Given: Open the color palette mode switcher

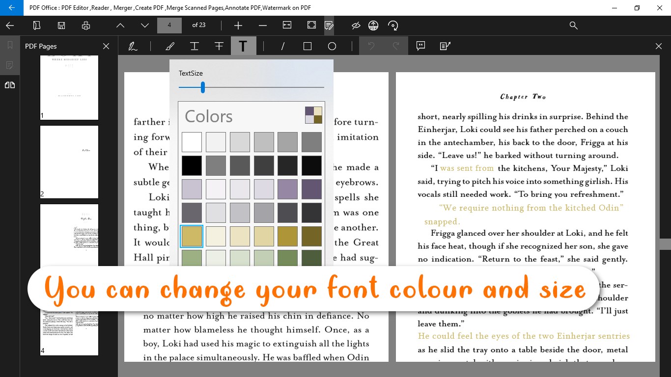Looking at the screenshot, I should click(313, 115).
